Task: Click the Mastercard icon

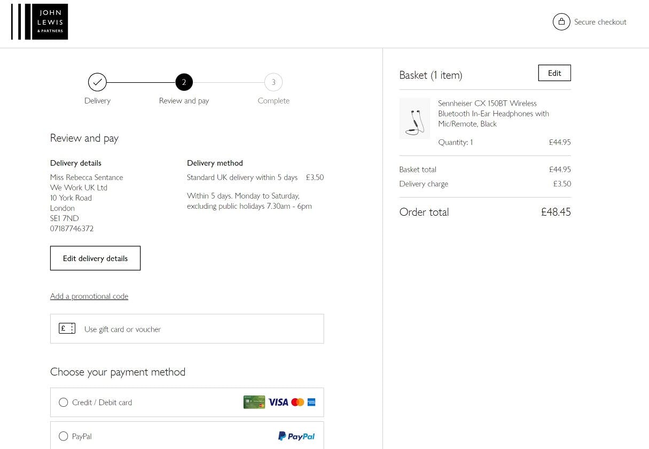Action: [x=298, y=402]
